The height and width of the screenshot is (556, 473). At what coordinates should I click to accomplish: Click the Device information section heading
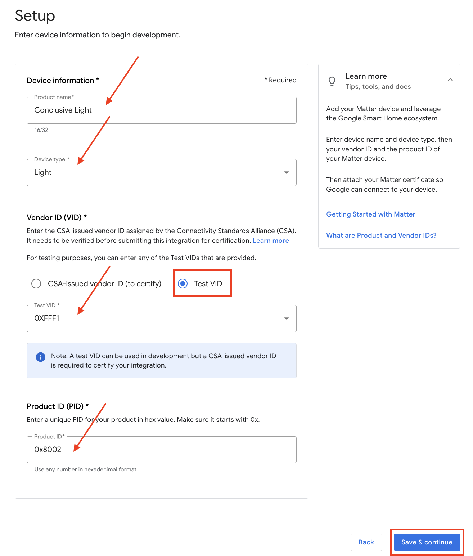pos(63,81)
